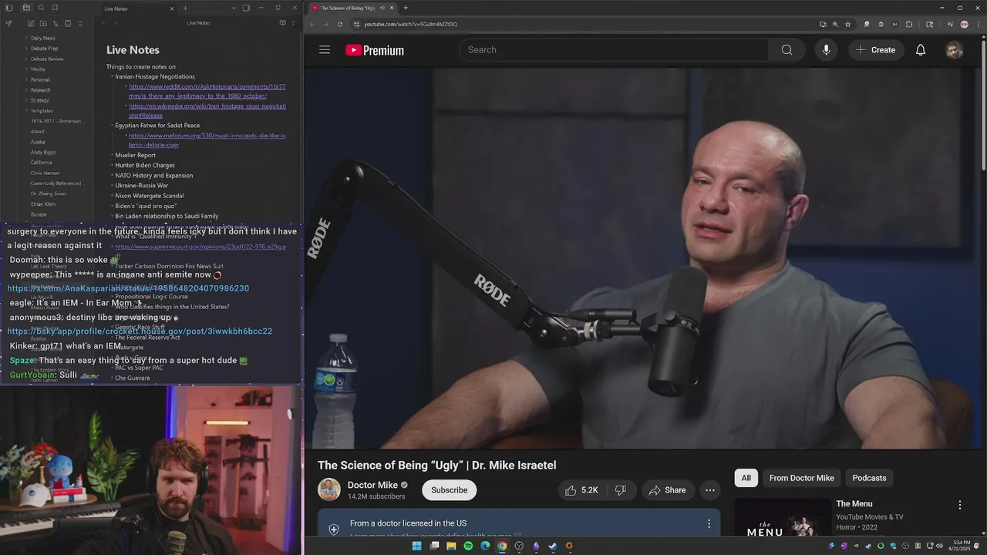The width and height of the screenshot is (987, 555).
Task: Expand the Personal folder
Action: [40, 79]
